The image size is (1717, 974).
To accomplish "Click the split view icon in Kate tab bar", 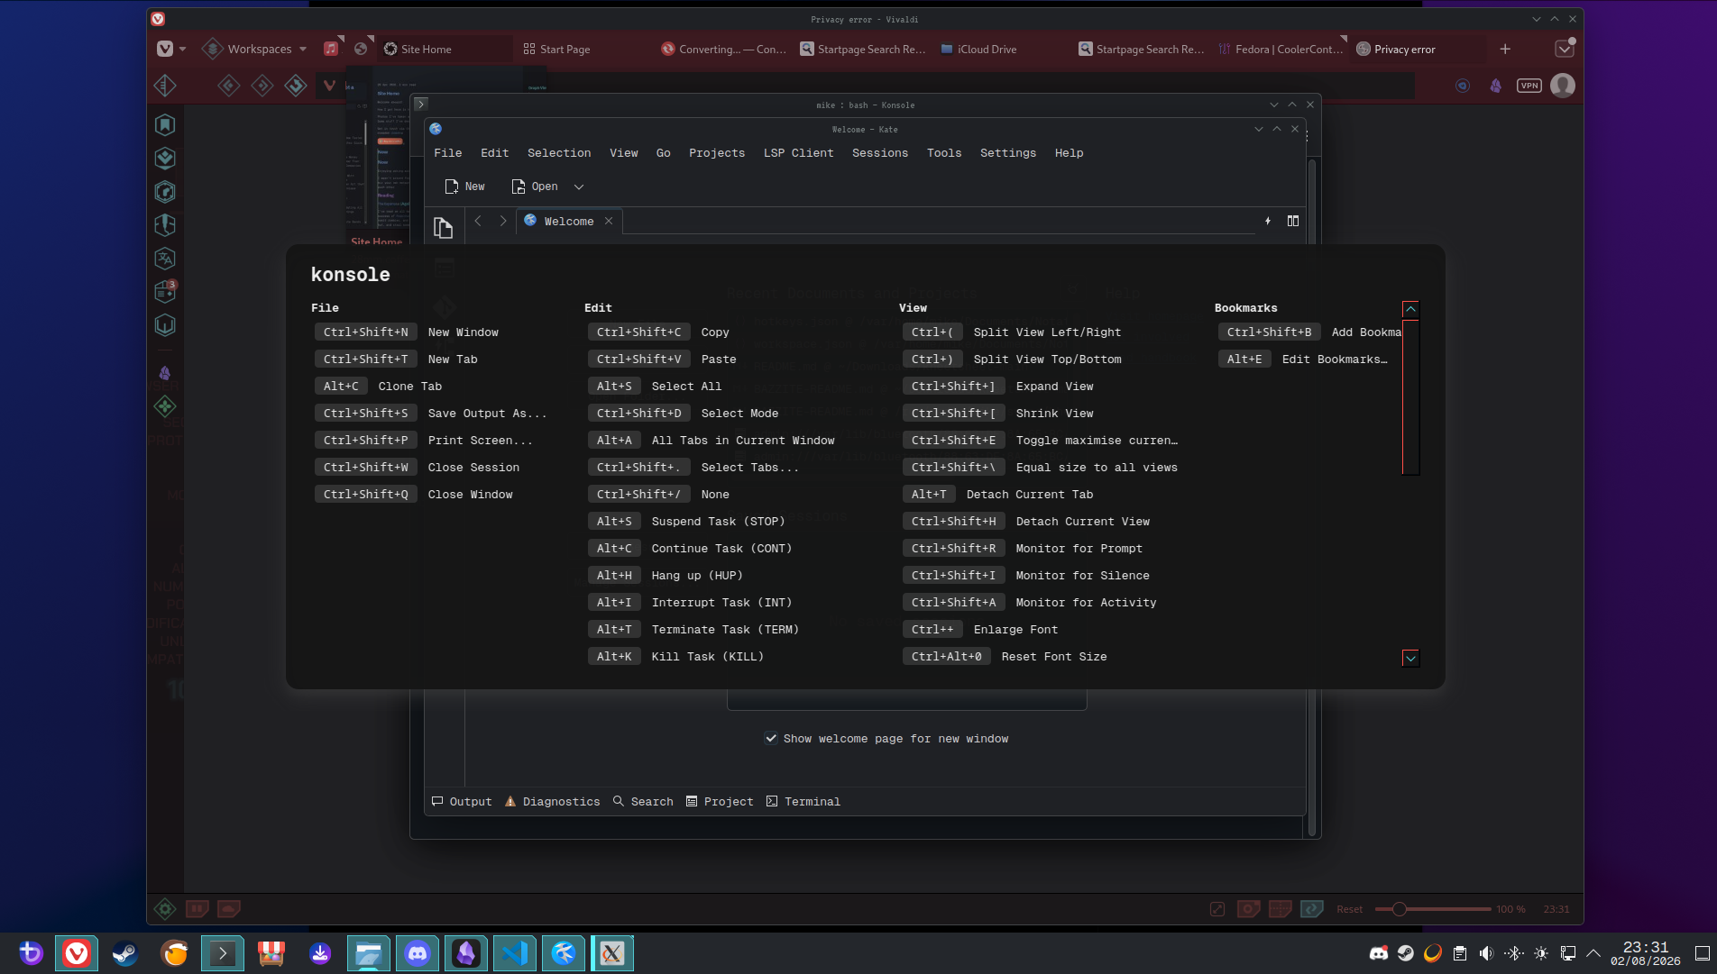I will coord(1293,221).
